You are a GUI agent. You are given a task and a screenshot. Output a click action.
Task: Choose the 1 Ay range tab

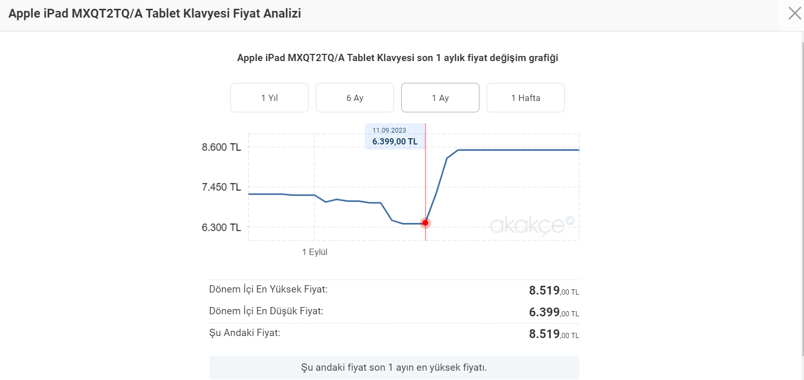click(x=440, y=98)
